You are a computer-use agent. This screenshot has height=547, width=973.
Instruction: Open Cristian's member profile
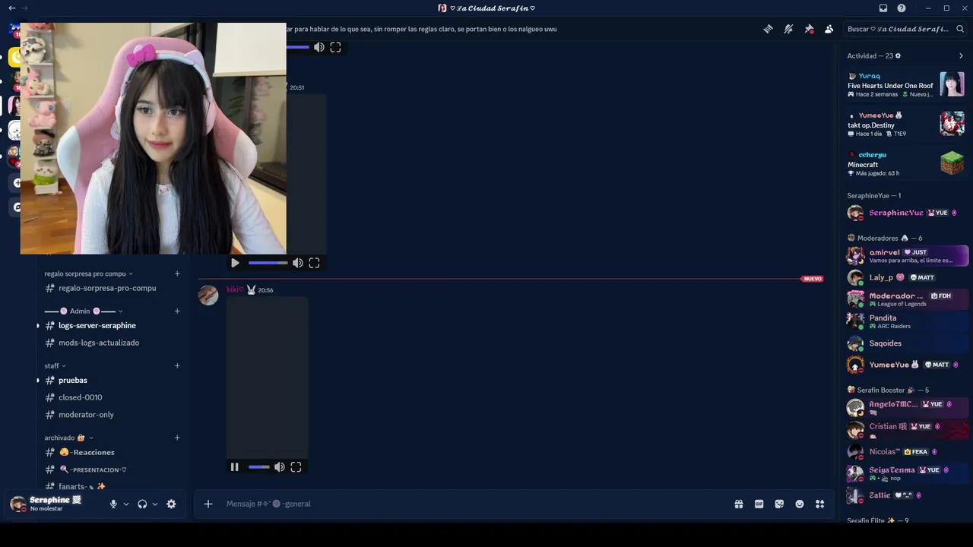coord(906,429)
